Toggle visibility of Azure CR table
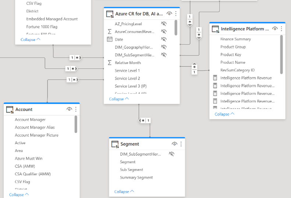Image resolution: width=291 pixels, height=198 pixels. [x=169, y=14]
